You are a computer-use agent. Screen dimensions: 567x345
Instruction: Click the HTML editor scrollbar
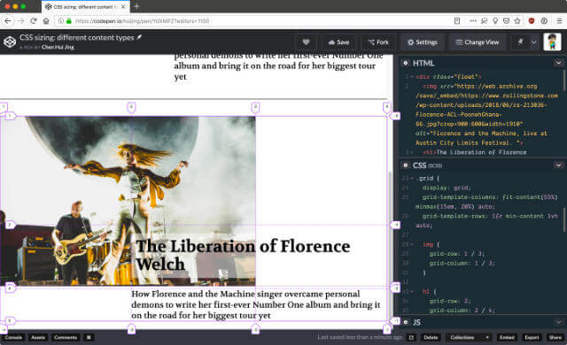point(564,80)
